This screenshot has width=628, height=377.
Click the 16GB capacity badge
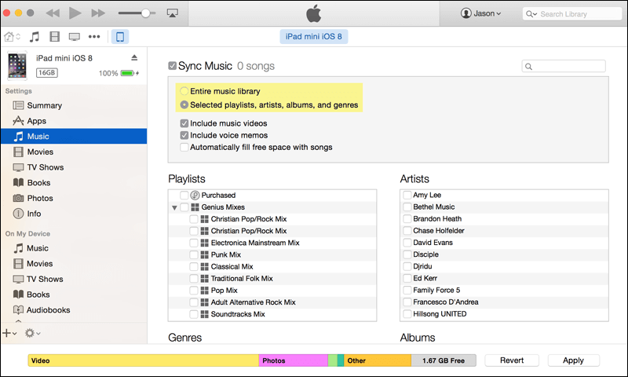47,72
